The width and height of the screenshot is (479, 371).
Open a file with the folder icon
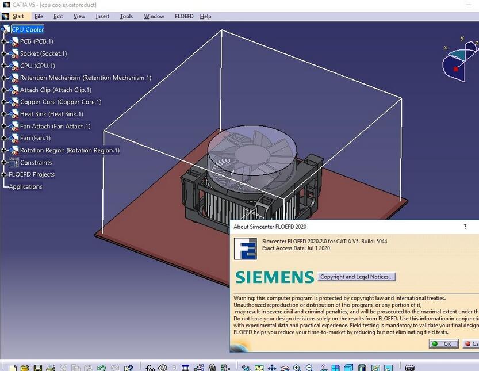coord(25,368)
